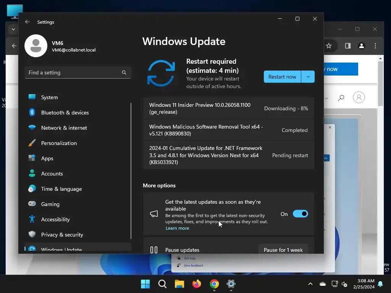The image size is (391, 293).
Task: Click Restart now button
Action: pyautogui.click(x=282, y=77)
